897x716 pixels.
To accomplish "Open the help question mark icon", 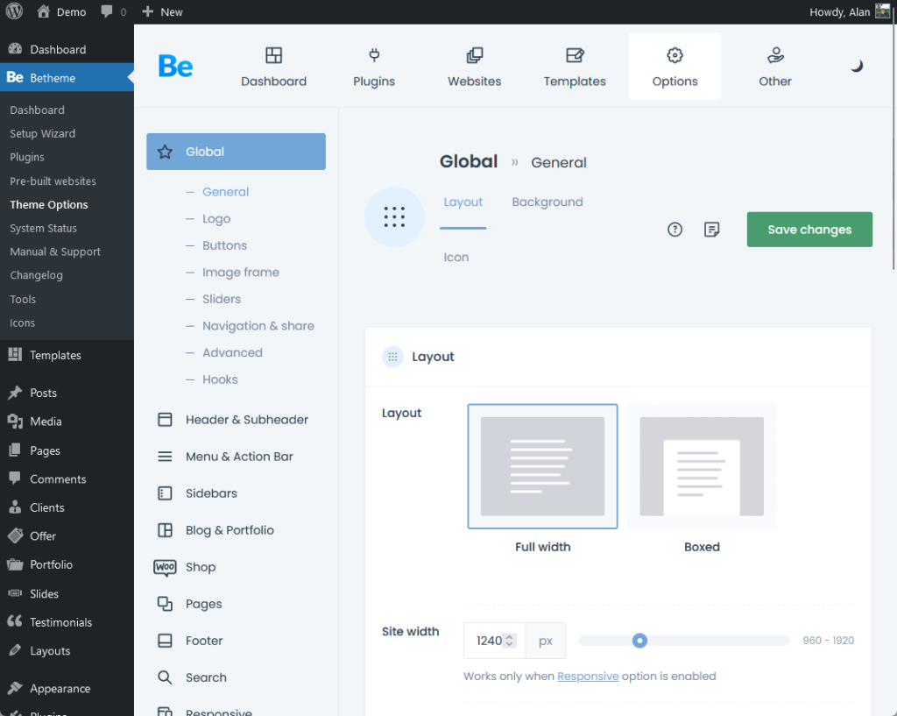I will click(675, 230).
